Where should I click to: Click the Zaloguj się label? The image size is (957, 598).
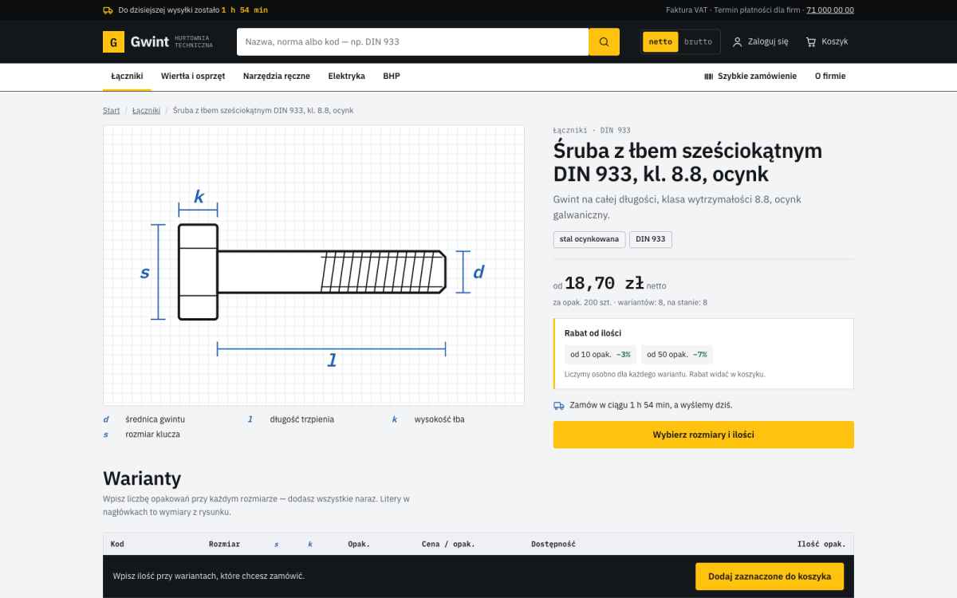[x=768, y=41]
